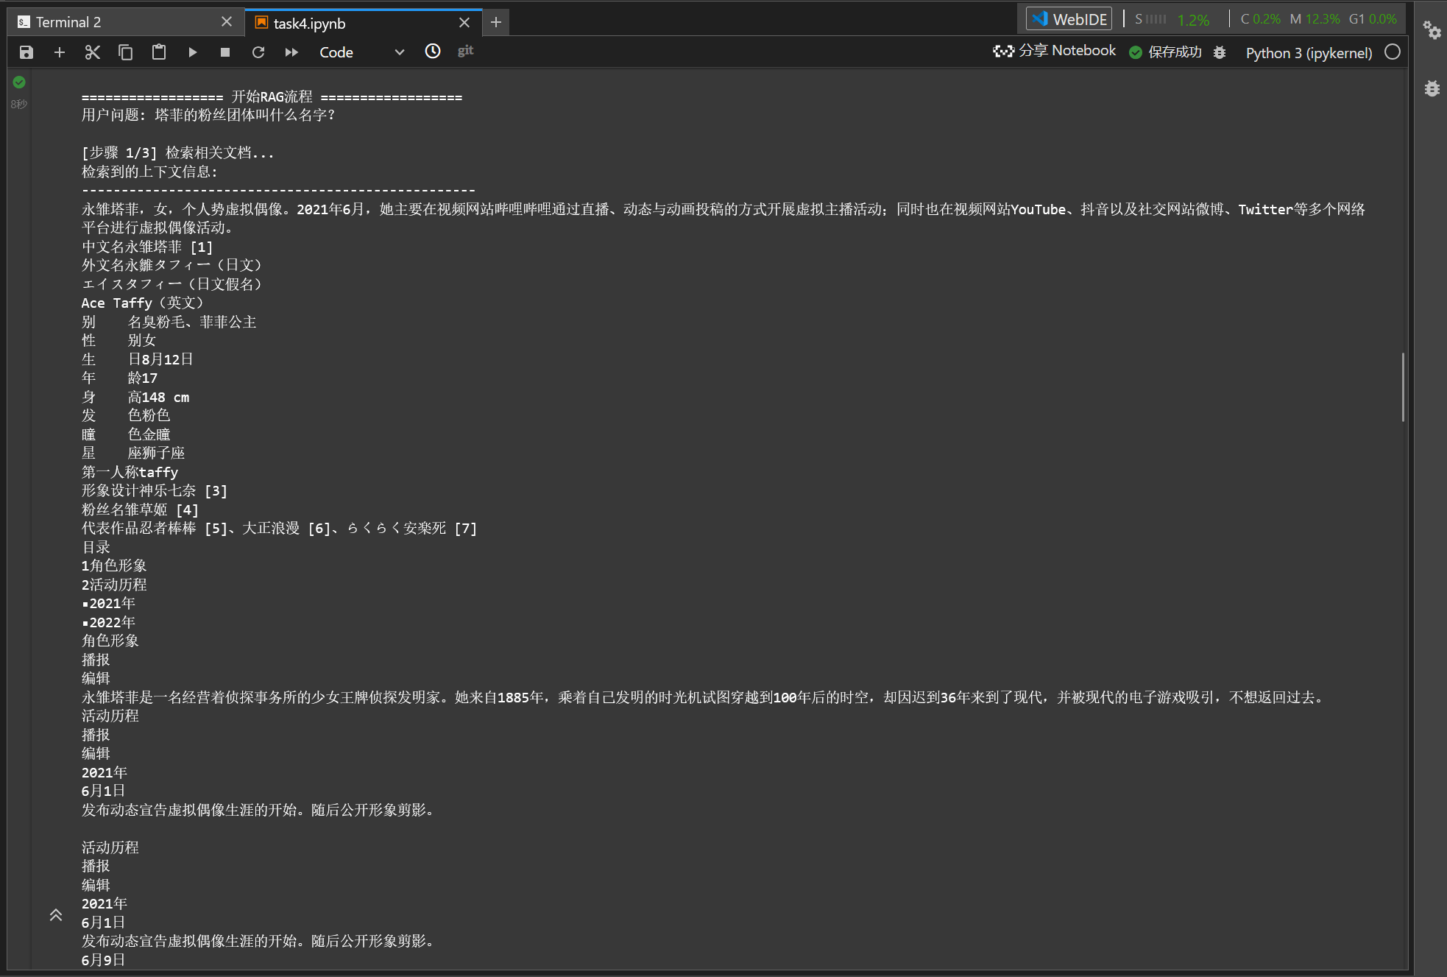The height and width of the screenshot is (977, 1447).
Task: Save the notebook with the floppy disk icon
Action: point(26,52)
